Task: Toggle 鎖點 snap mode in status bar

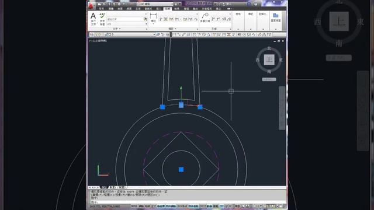Action: [x=141, y=206]
